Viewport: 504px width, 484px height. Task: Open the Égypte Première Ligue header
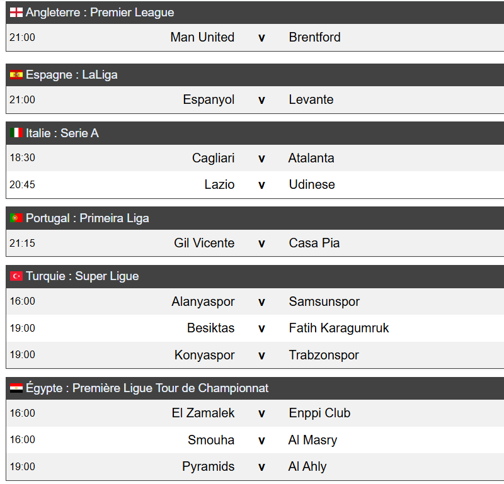click(147, 388)
